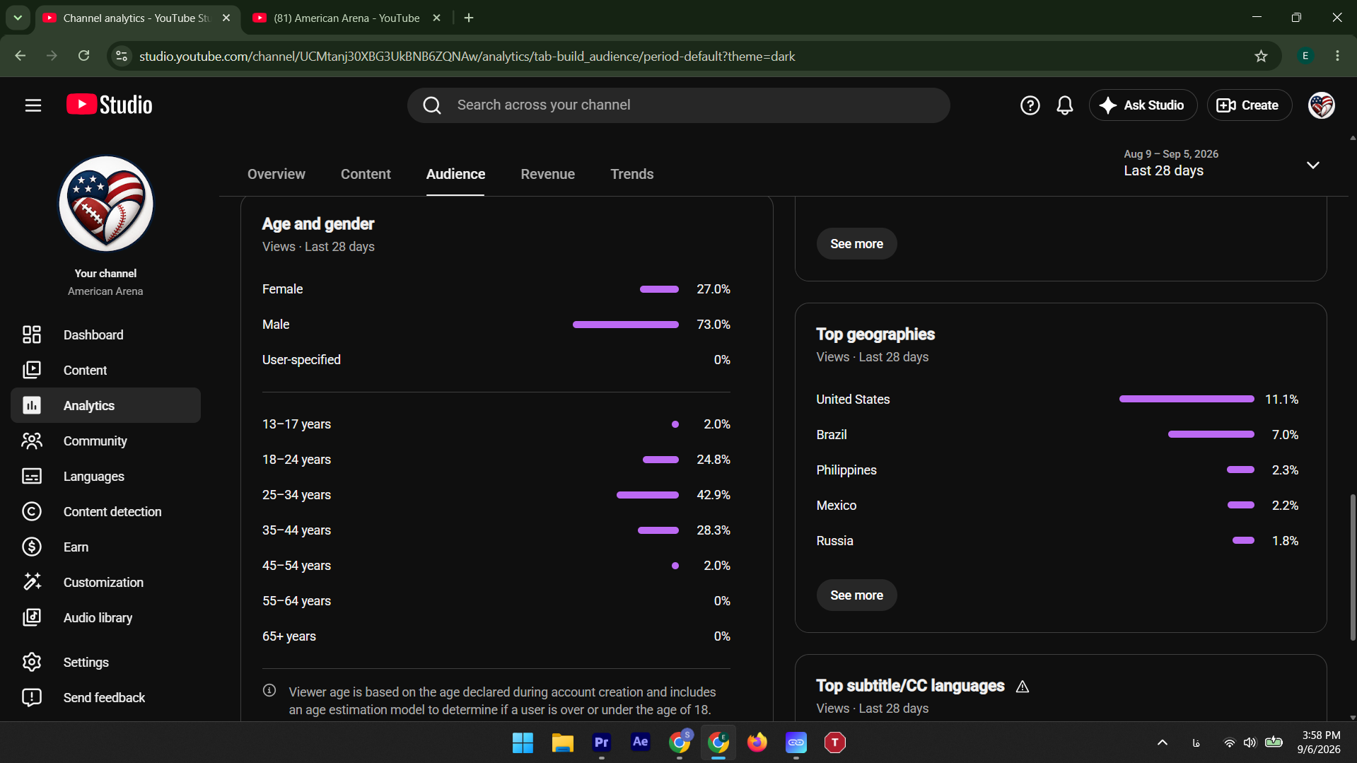This screenshot has width=1357, height=763.
Task: Toggle the hamburger navigation menu
Action: tap(33, 105)
